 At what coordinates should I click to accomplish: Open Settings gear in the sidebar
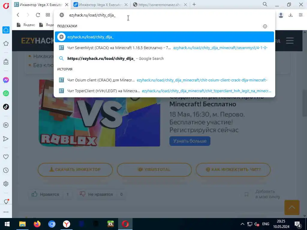6,184
